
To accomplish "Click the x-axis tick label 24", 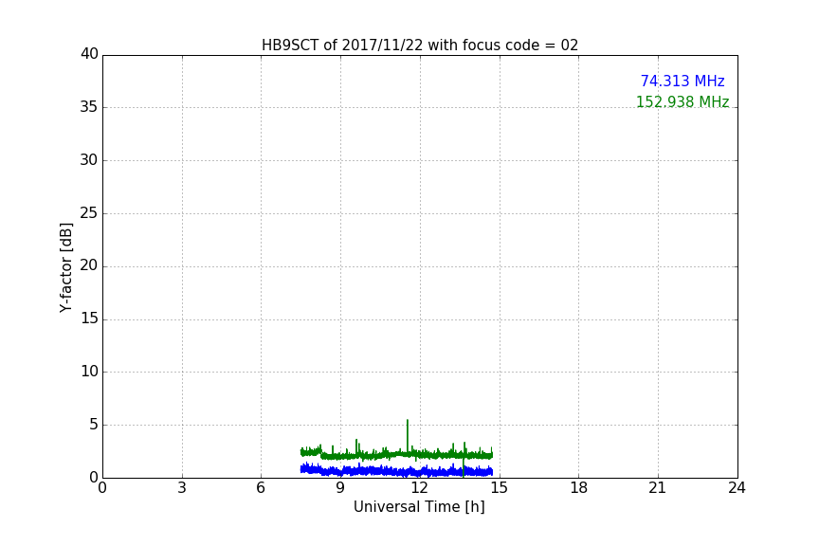I will click(x=737, y=488).
